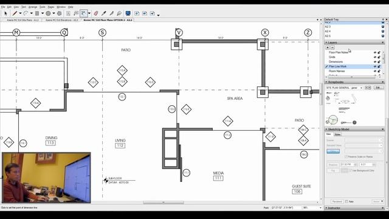This screenshot has width=389, height=219.
Task: Click the delete layer minus button
Action: click(x=332, y=47)
